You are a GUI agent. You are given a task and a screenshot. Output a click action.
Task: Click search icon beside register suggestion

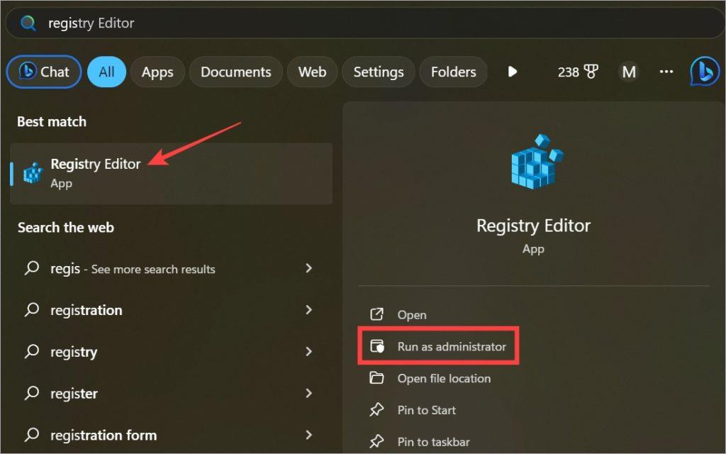point(31,393)
